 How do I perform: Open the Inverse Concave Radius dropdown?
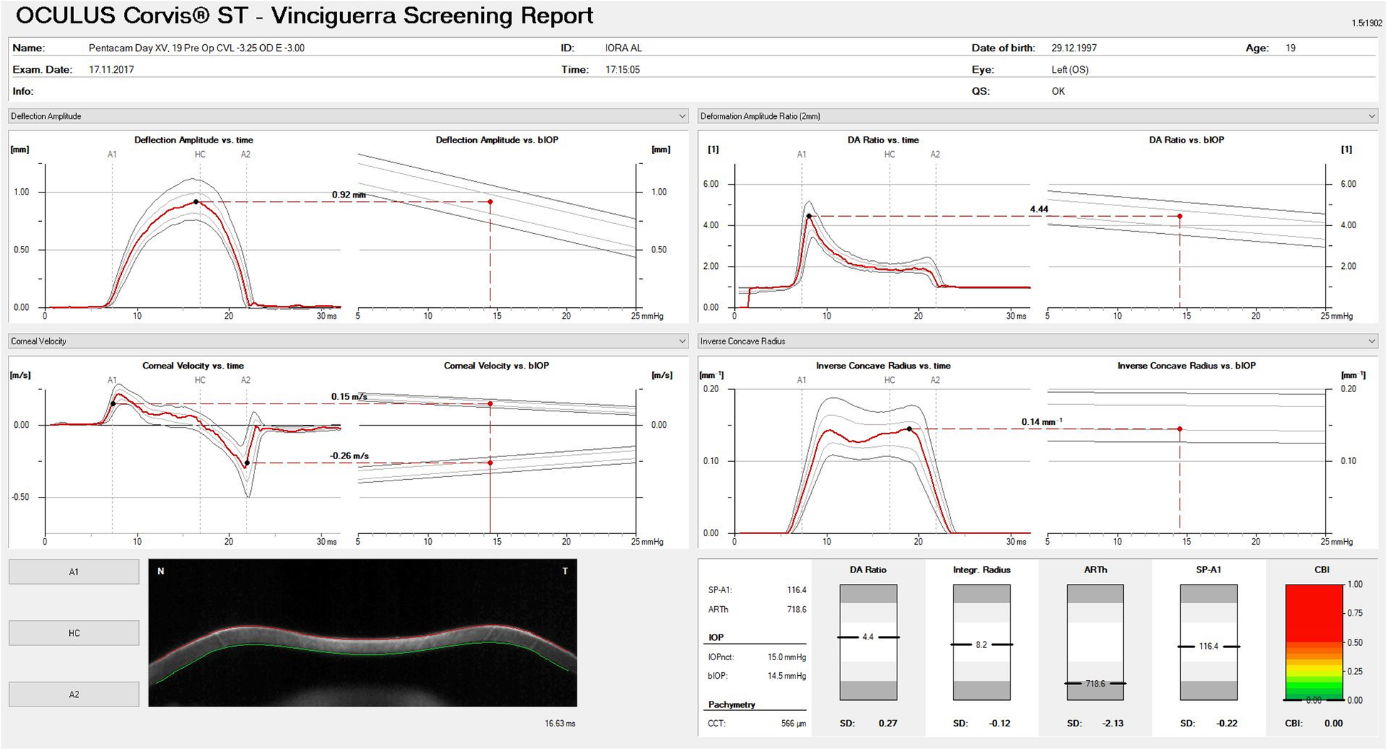[1038, 341]
